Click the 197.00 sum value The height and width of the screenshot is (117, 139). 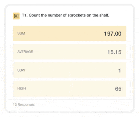click(x=113, y=34)
